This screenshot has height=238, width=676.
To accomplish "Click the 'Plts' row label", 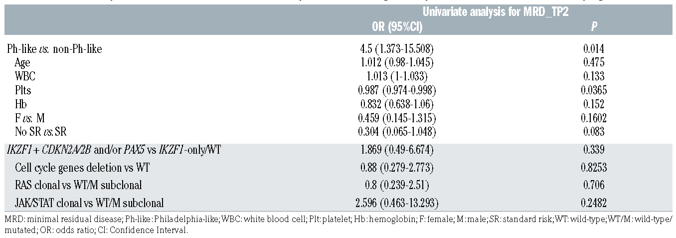I will point(24,90).
